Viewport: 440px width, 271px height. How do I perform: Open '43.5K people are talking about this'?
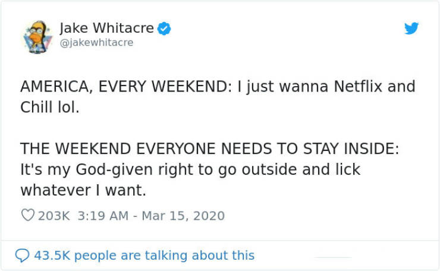144,256
